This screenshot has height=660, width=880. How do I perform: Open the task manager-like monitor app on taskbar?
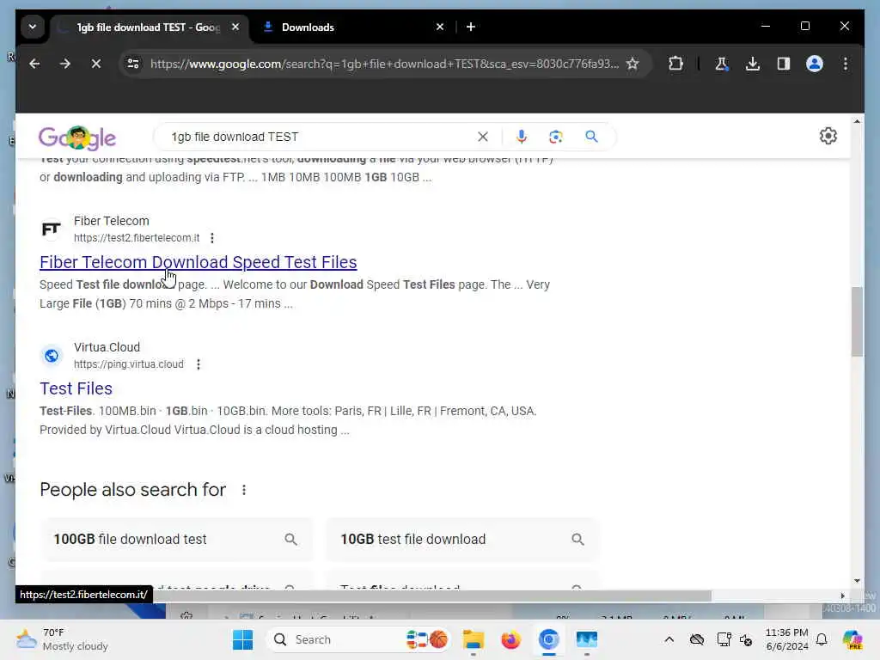tap(586, 639)
